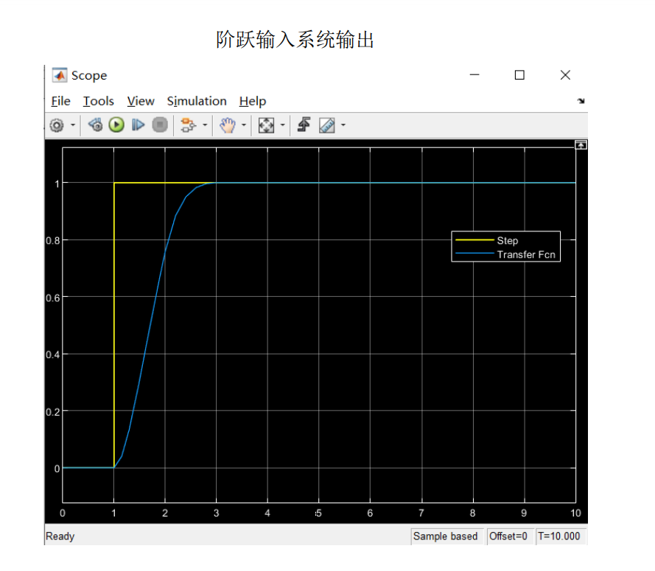Open Configuration Properties gear icon
This screenshot has height=571, width=655.
[x=57, y=125]
